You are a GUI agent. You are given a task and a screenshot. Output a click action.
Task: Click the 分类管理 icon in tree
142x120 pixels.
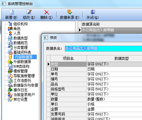pos(10,47)
